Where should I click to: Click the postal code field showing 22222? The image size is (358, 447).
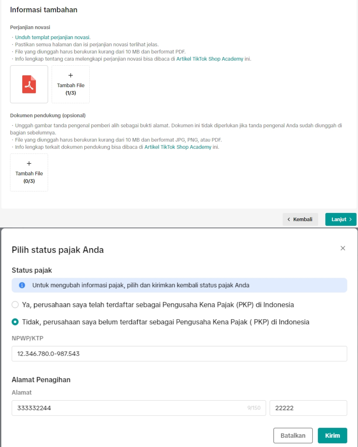point(308,408)
